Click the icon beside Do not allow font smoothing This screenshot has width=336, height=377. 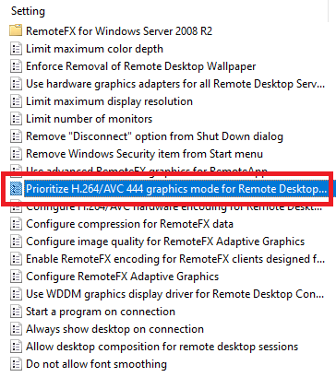click(16, 364)
